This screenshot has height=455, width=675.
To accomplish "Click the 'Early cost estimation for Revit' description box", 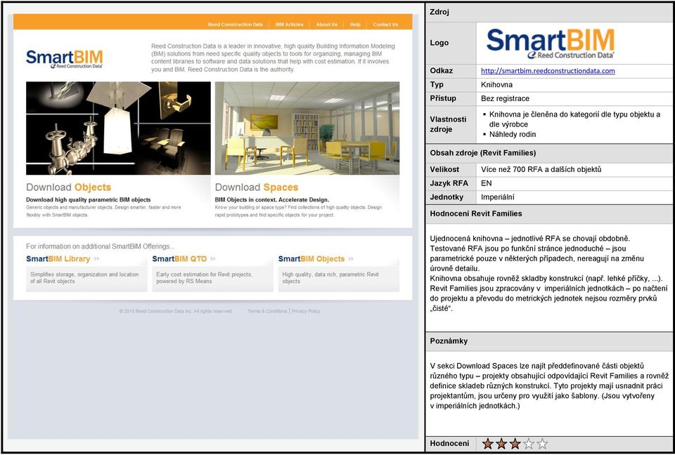I will (x=212, y=278).
